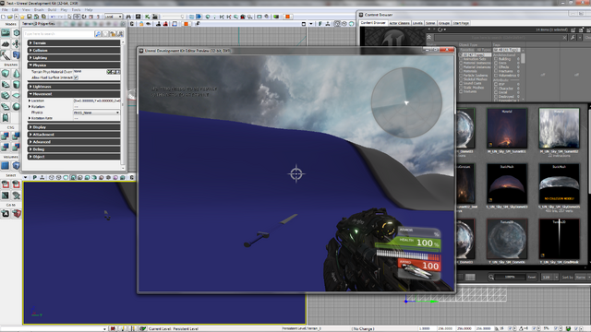Check the Particle Systems type filter
This screenshot has height=332, width=591.
(461, 76)
